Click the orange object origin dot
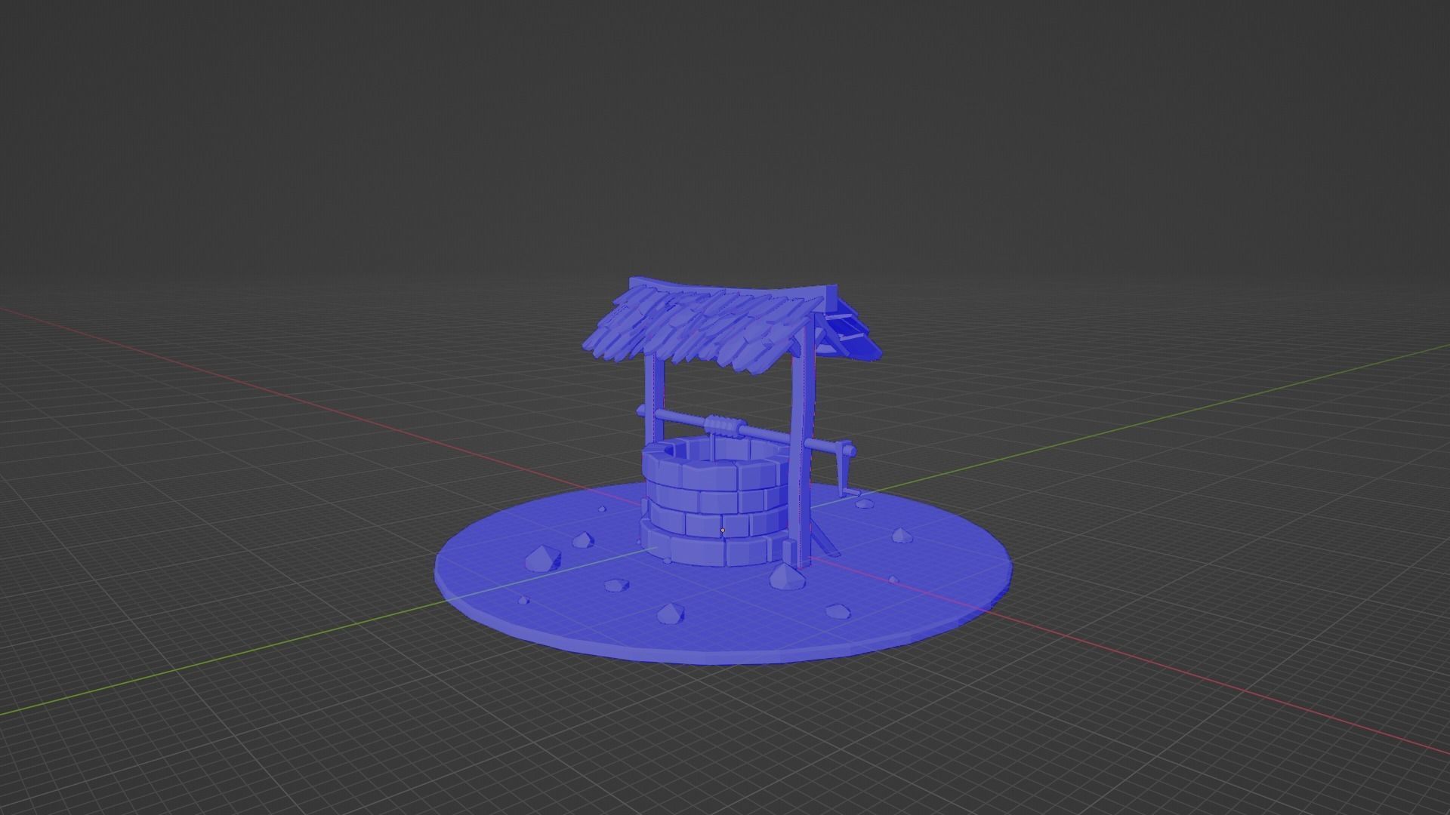 (723, 531)
